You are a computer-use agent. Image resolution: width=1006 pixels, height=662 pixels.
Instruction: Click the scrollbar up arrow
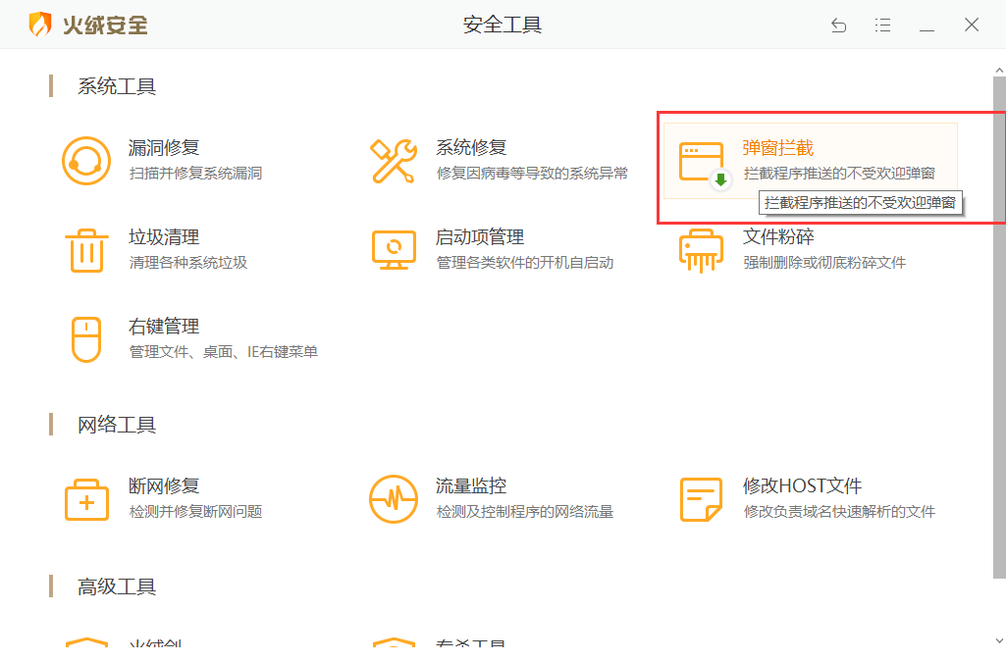coord(999,70)
